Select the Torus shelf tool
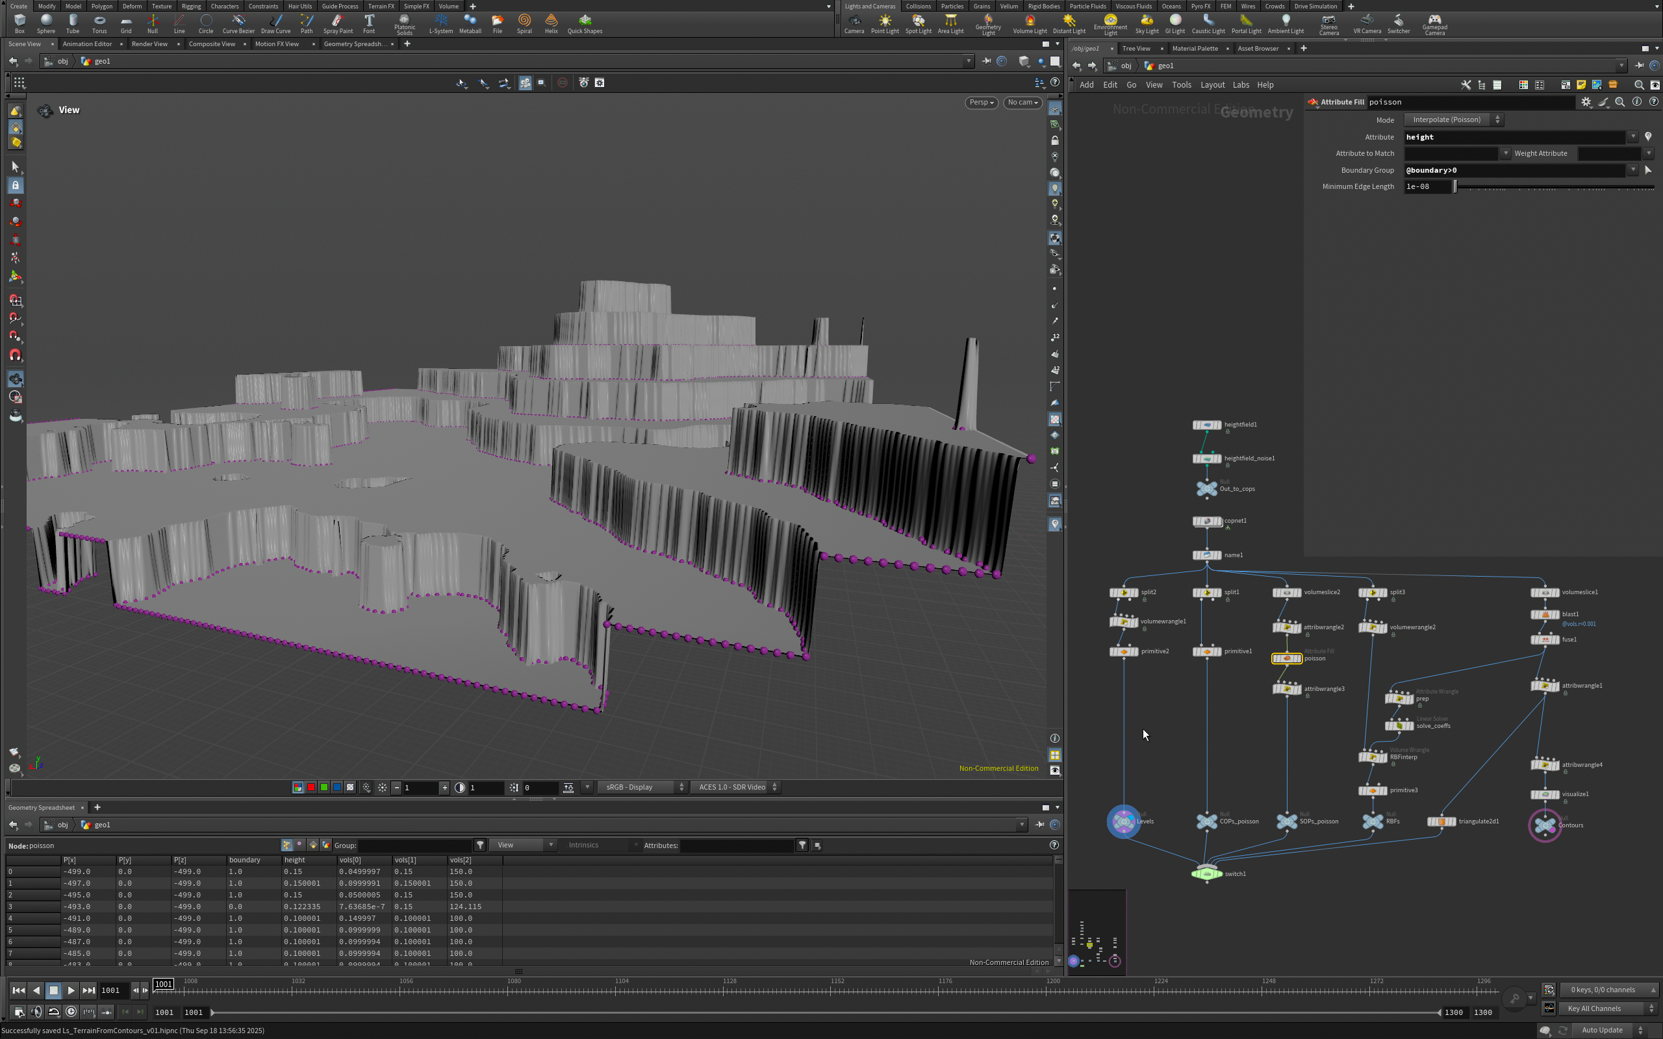 click(99, 23)
